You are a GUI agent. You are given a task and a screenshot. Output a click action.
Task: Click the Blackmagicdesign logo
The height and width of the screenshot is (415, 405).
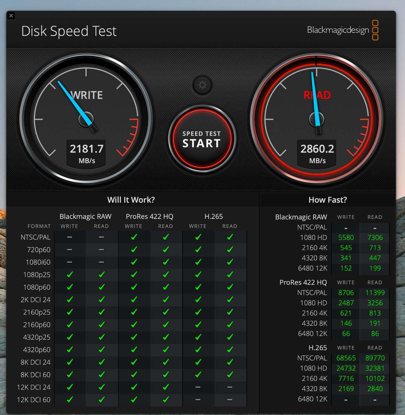tap(342, 30)
